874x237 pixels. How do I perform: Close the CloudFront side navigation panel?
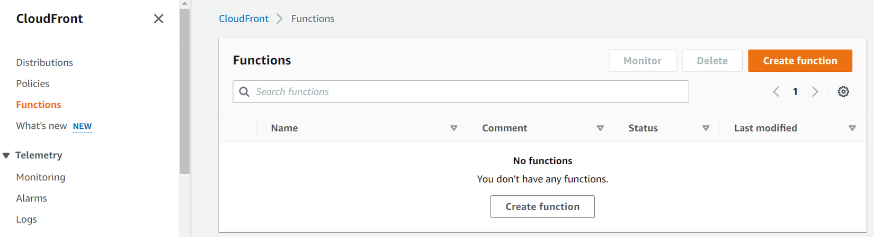(158, 19)
